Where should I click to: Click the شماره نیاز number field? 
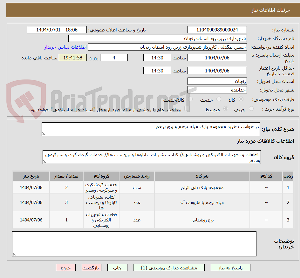point(217,30)
